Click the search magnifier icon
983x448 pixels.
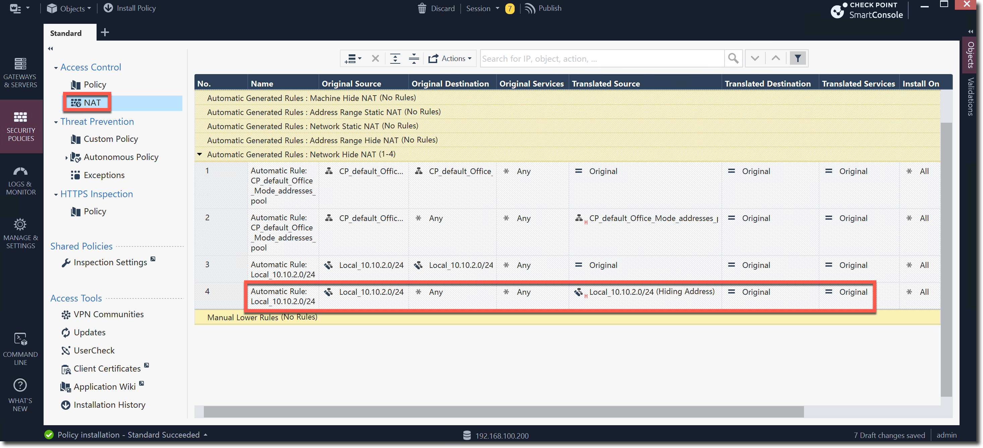[733, 58]
